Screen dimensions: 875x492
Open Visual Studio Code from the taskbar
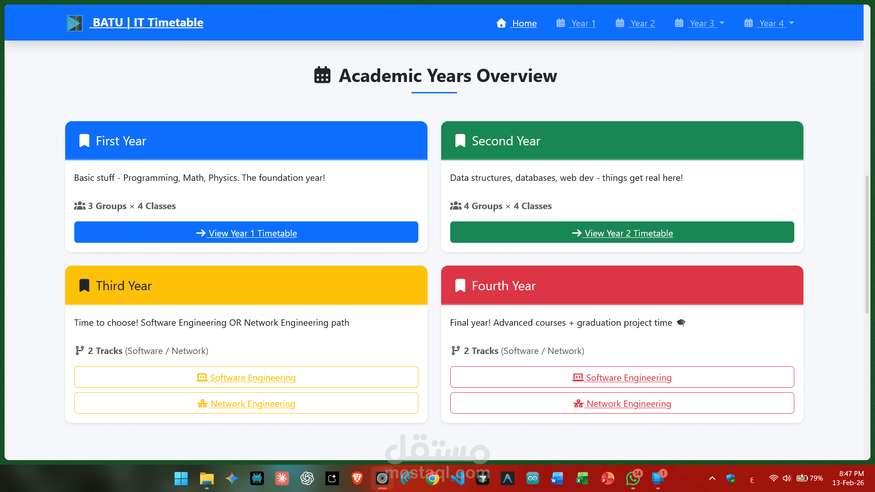458,478
